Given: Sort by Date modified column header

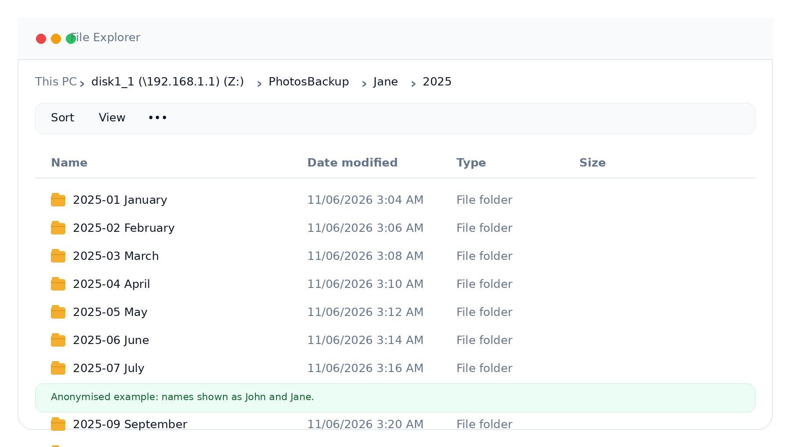Looking at the screenshot, I should click(x=352, y=163).
